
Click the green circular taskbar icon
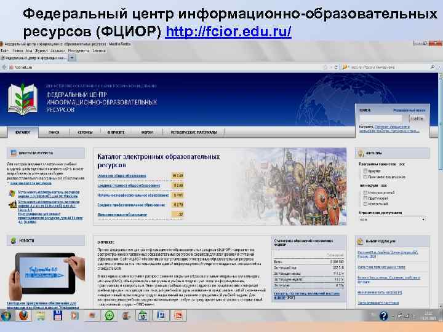tap(110, 315)
